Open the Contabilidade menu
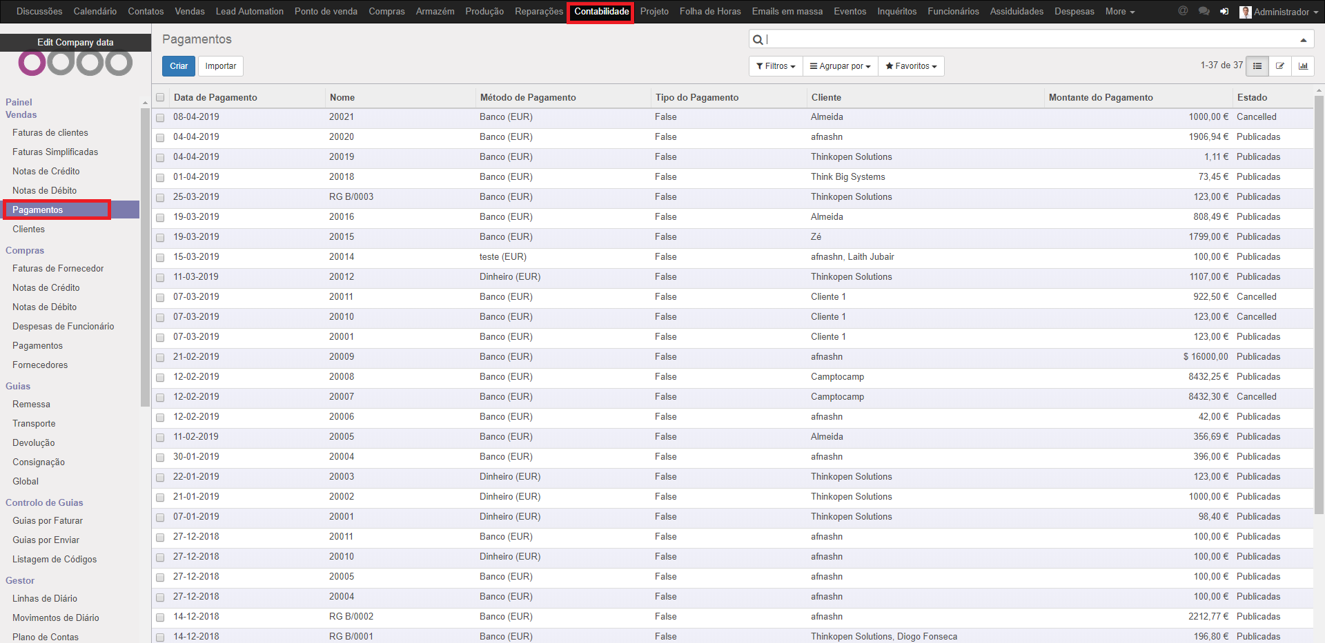The height and width of the screenshot is (643, 1325). [x=601, y=12]
